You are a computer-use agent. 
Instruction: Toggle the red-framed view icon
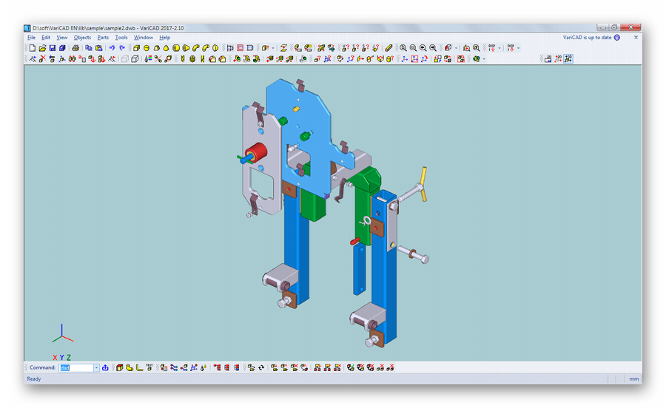pos(240,48)
